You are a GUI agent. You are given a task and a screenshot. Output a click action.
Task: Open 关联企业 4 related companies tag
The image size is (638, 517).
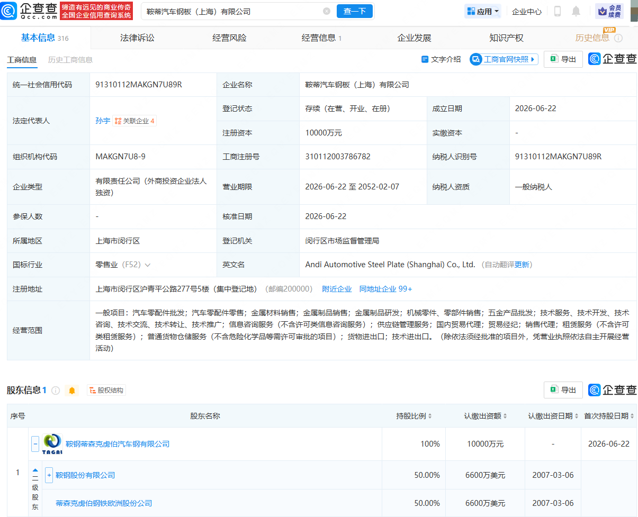click(x=134, y=121)
